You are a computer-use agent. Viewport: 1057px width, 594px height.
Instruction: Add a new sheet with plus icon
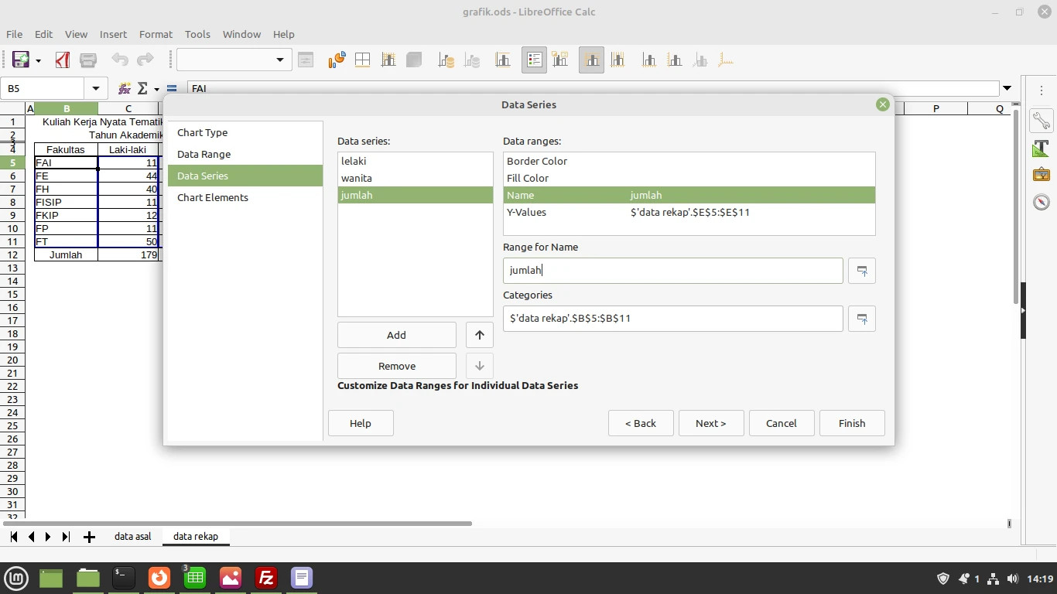[89, 537]
